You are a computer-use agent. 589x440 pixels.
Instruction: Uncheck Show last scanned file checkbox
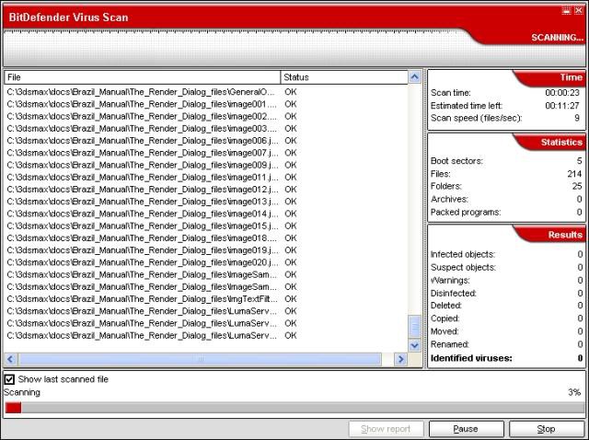[x=10, y=379]
